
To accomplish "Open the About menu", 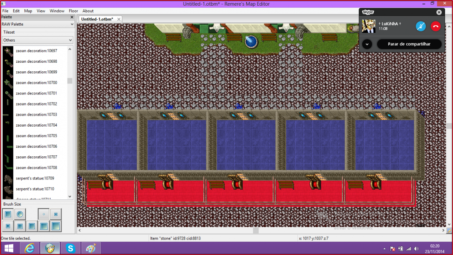I will (x=88, y=11).
